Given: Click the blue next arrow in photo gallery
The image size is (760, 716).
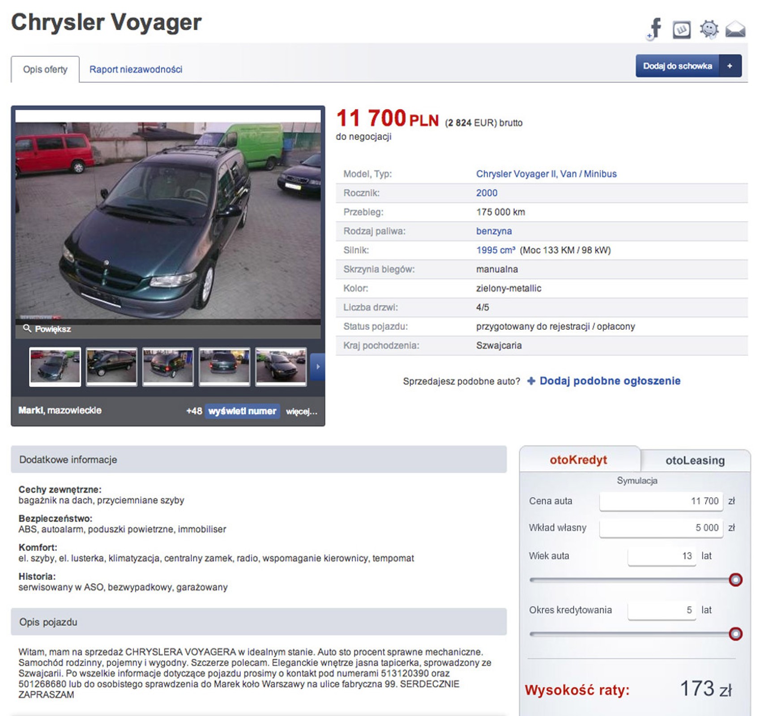Looking at the screenshot, I should 318,366.
